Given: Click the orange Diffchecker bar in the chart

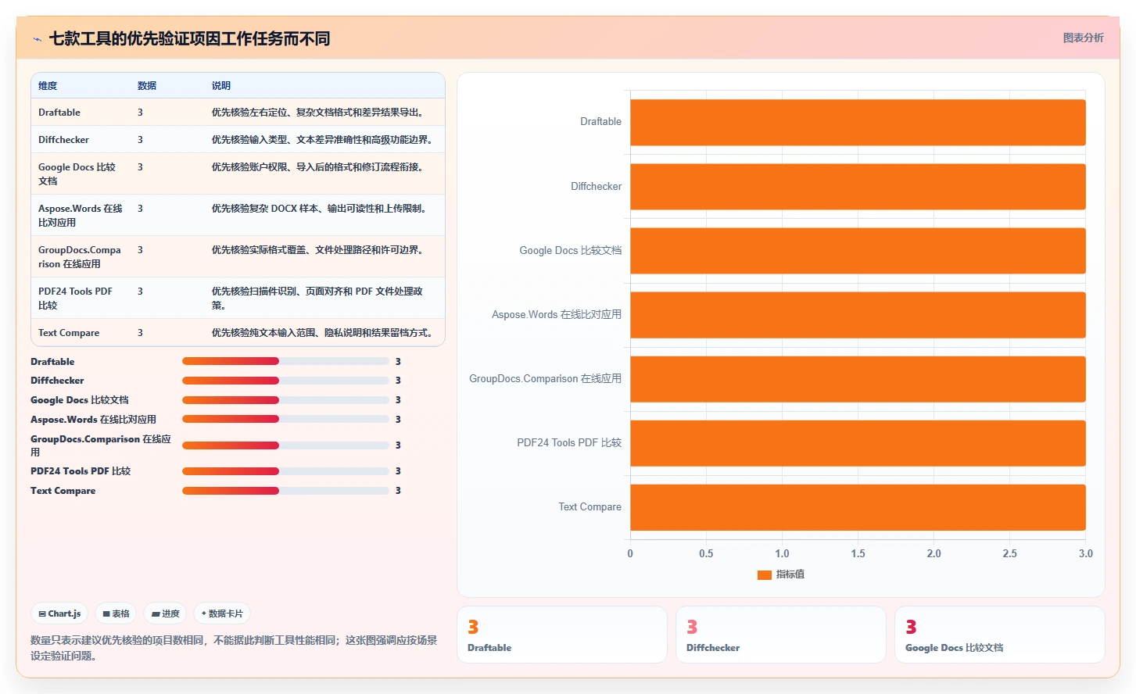Looking at the screenshot, I should tap(858, 187).
